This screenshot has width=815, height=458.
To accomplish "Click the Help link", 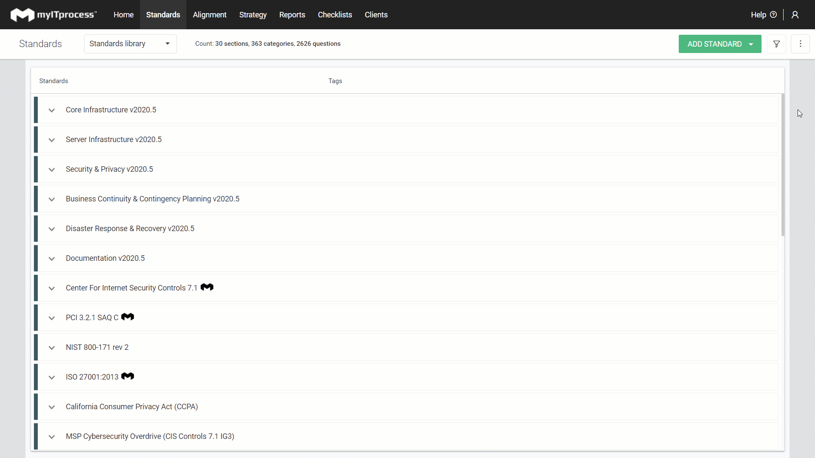I will (x=758, y=15).
